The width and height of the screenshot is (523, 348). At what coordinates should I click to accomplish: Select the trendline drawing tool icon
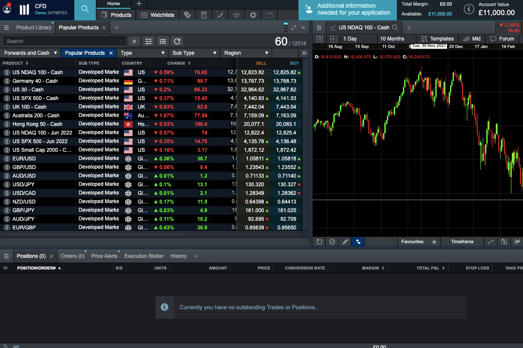491,241
